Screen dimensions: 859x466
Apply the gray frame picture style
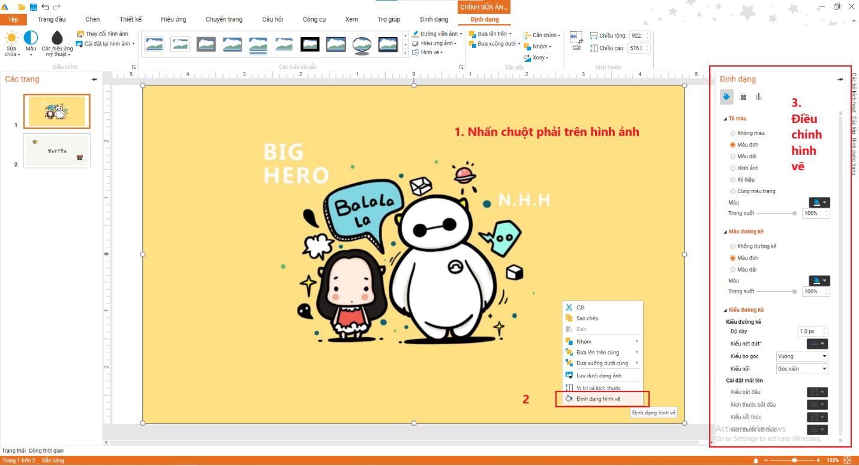(206, 44)
